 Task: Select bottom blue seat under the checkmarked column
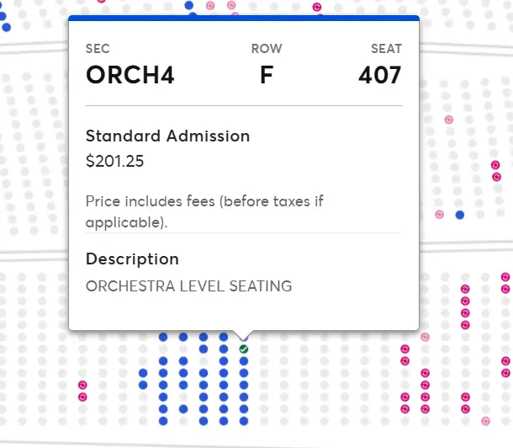pyautogui.click(x=243, y=421)
